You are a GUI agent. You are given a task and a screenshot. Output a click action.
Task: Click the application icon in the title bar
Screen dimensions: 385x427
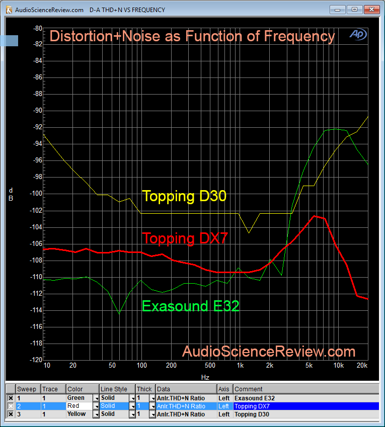pos(9,10)
